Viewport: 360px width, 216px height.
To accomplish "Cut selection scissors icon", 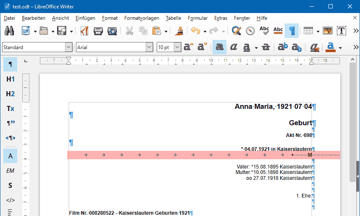I will [x=129, y=31].
